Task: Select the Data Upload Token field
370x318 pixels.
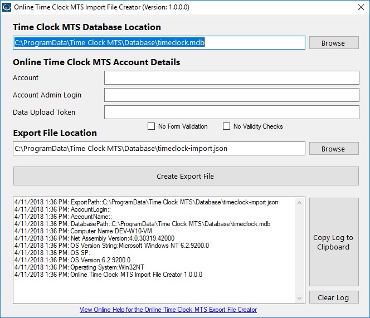Action: (x=232, y=112)
